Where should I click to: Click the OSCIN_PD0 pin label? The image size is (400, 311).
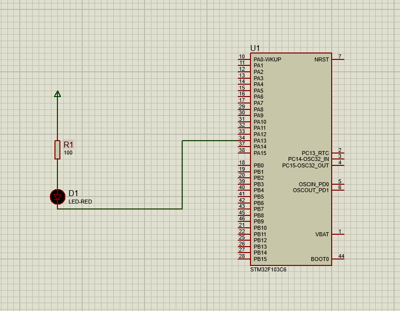[x=314, y=184]
